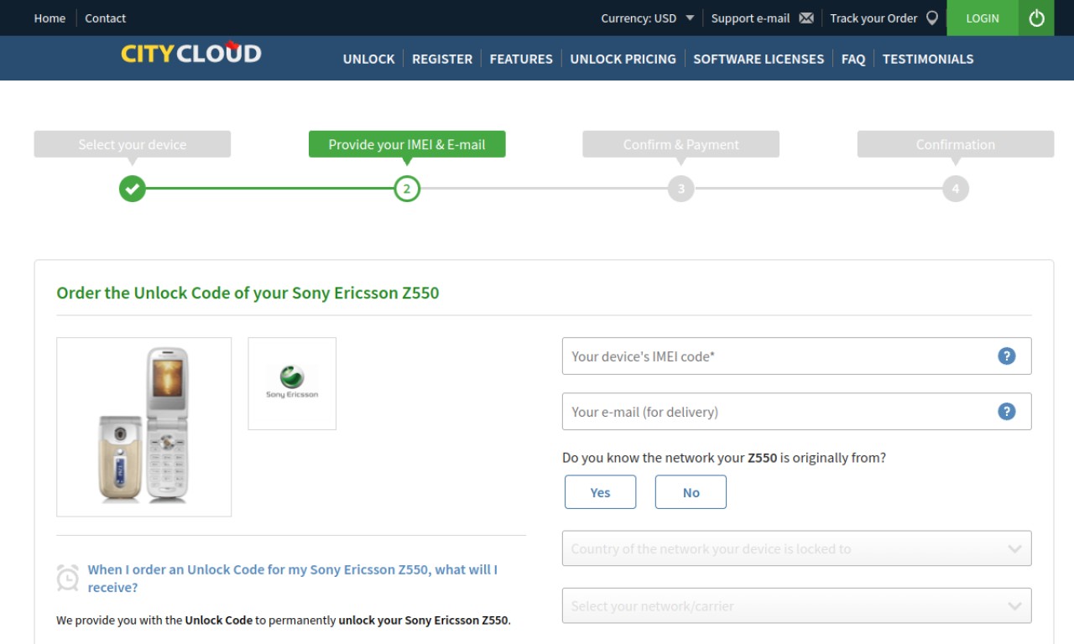Open the Contact link
Image resolution: width=1074 pixels, height=644 pixels.
[106, 18]
